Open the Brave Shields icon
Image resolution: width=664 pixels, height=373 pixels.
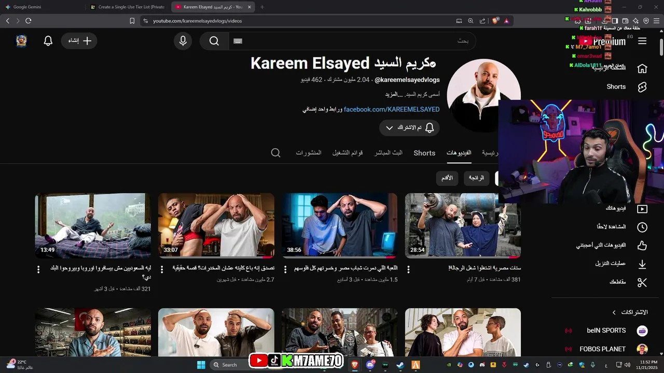(x=495, y=21)
